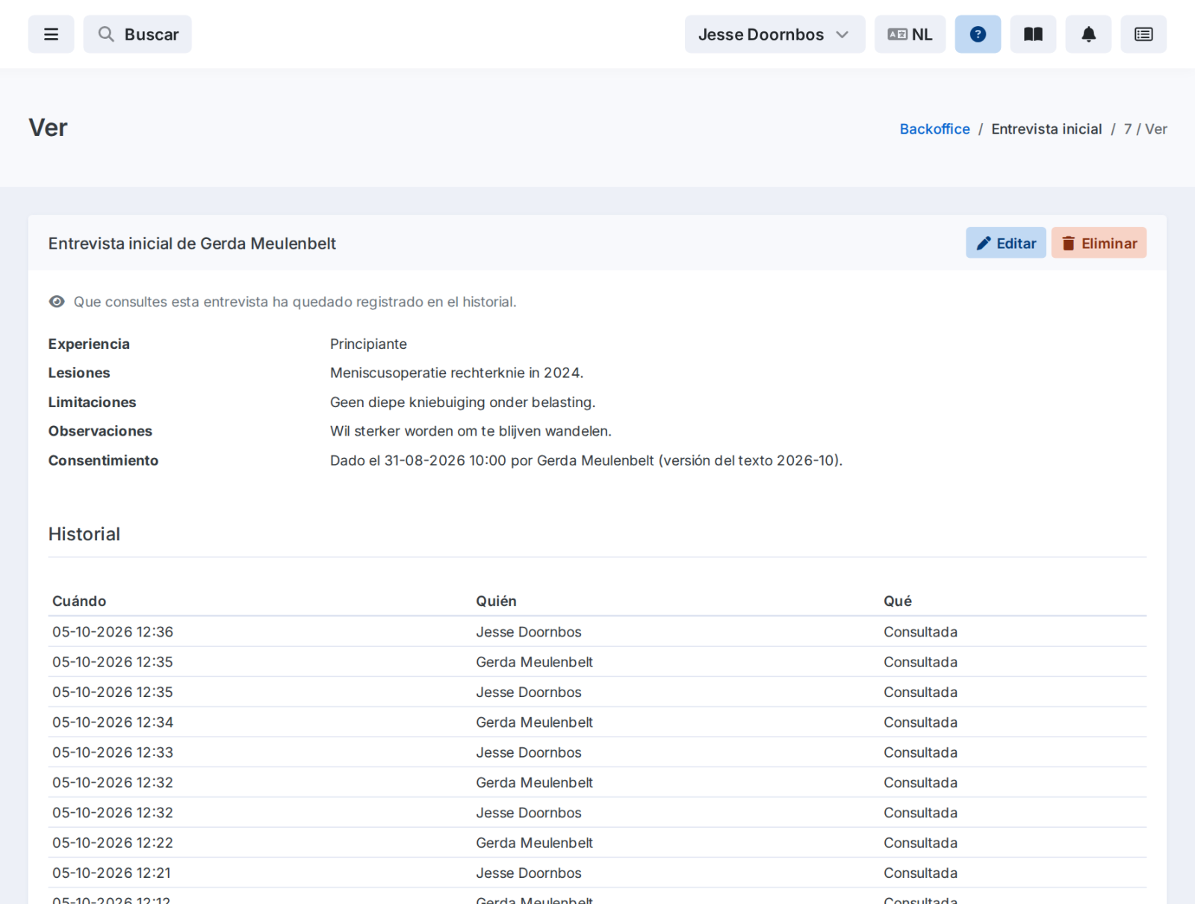The image size is (1195, 904).
Task: Click the 'Lesiones' field label
Action: tap(79, 373)
